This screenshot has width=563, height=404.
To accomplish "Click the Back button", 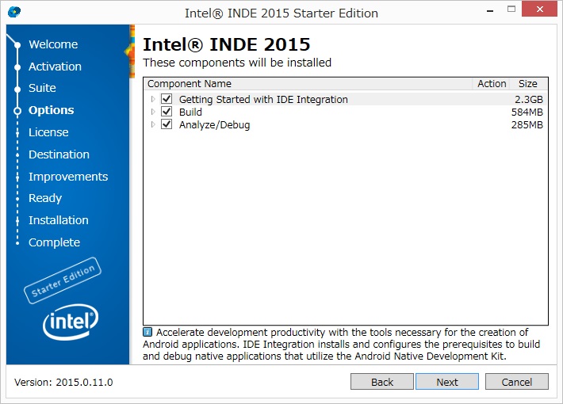I will click(x=382, y=382).
